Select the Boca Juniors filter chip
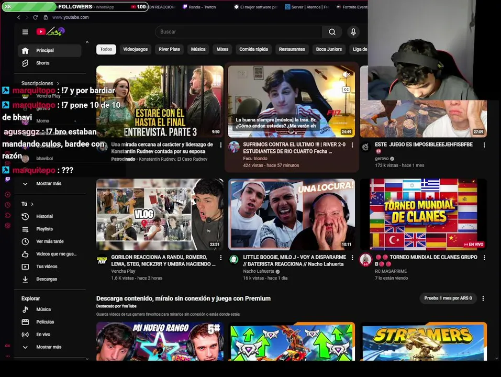The image size is (501, 377). (x=329, y=49)
